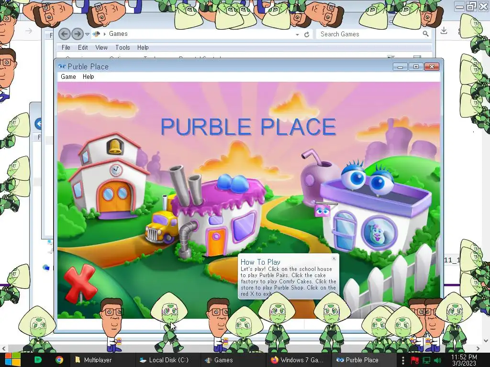The width and height of the screenshot is (490, 367).
Task: Click the school house to play Purble Pairs
Action: coord(108,176)
